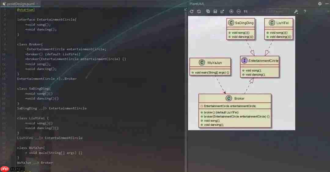Zoom out with the minus magnifier icon
The image size is (330, 172).
(x=238, y=12)
